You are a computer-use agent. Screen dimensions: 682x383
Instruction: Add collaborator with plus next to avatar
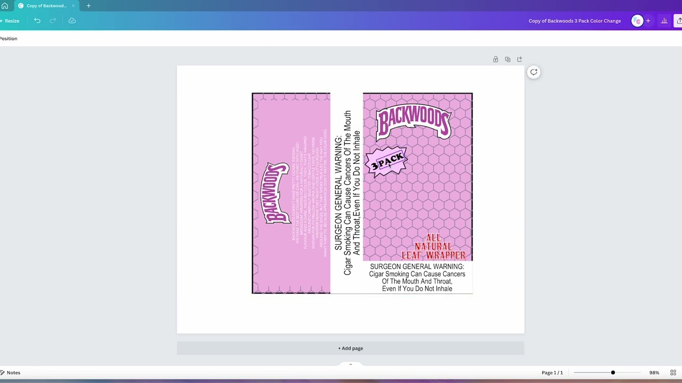[x=648, y=21]
